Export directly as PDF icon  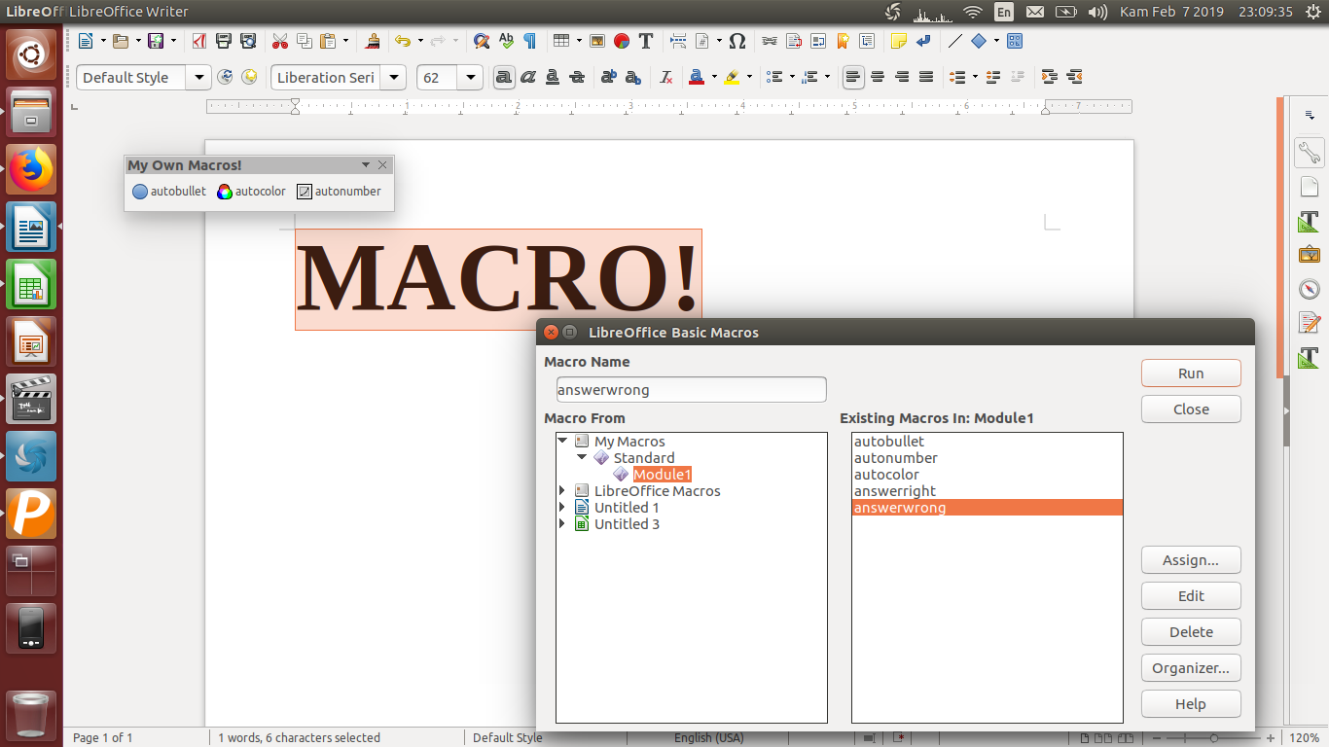(199, 41)
